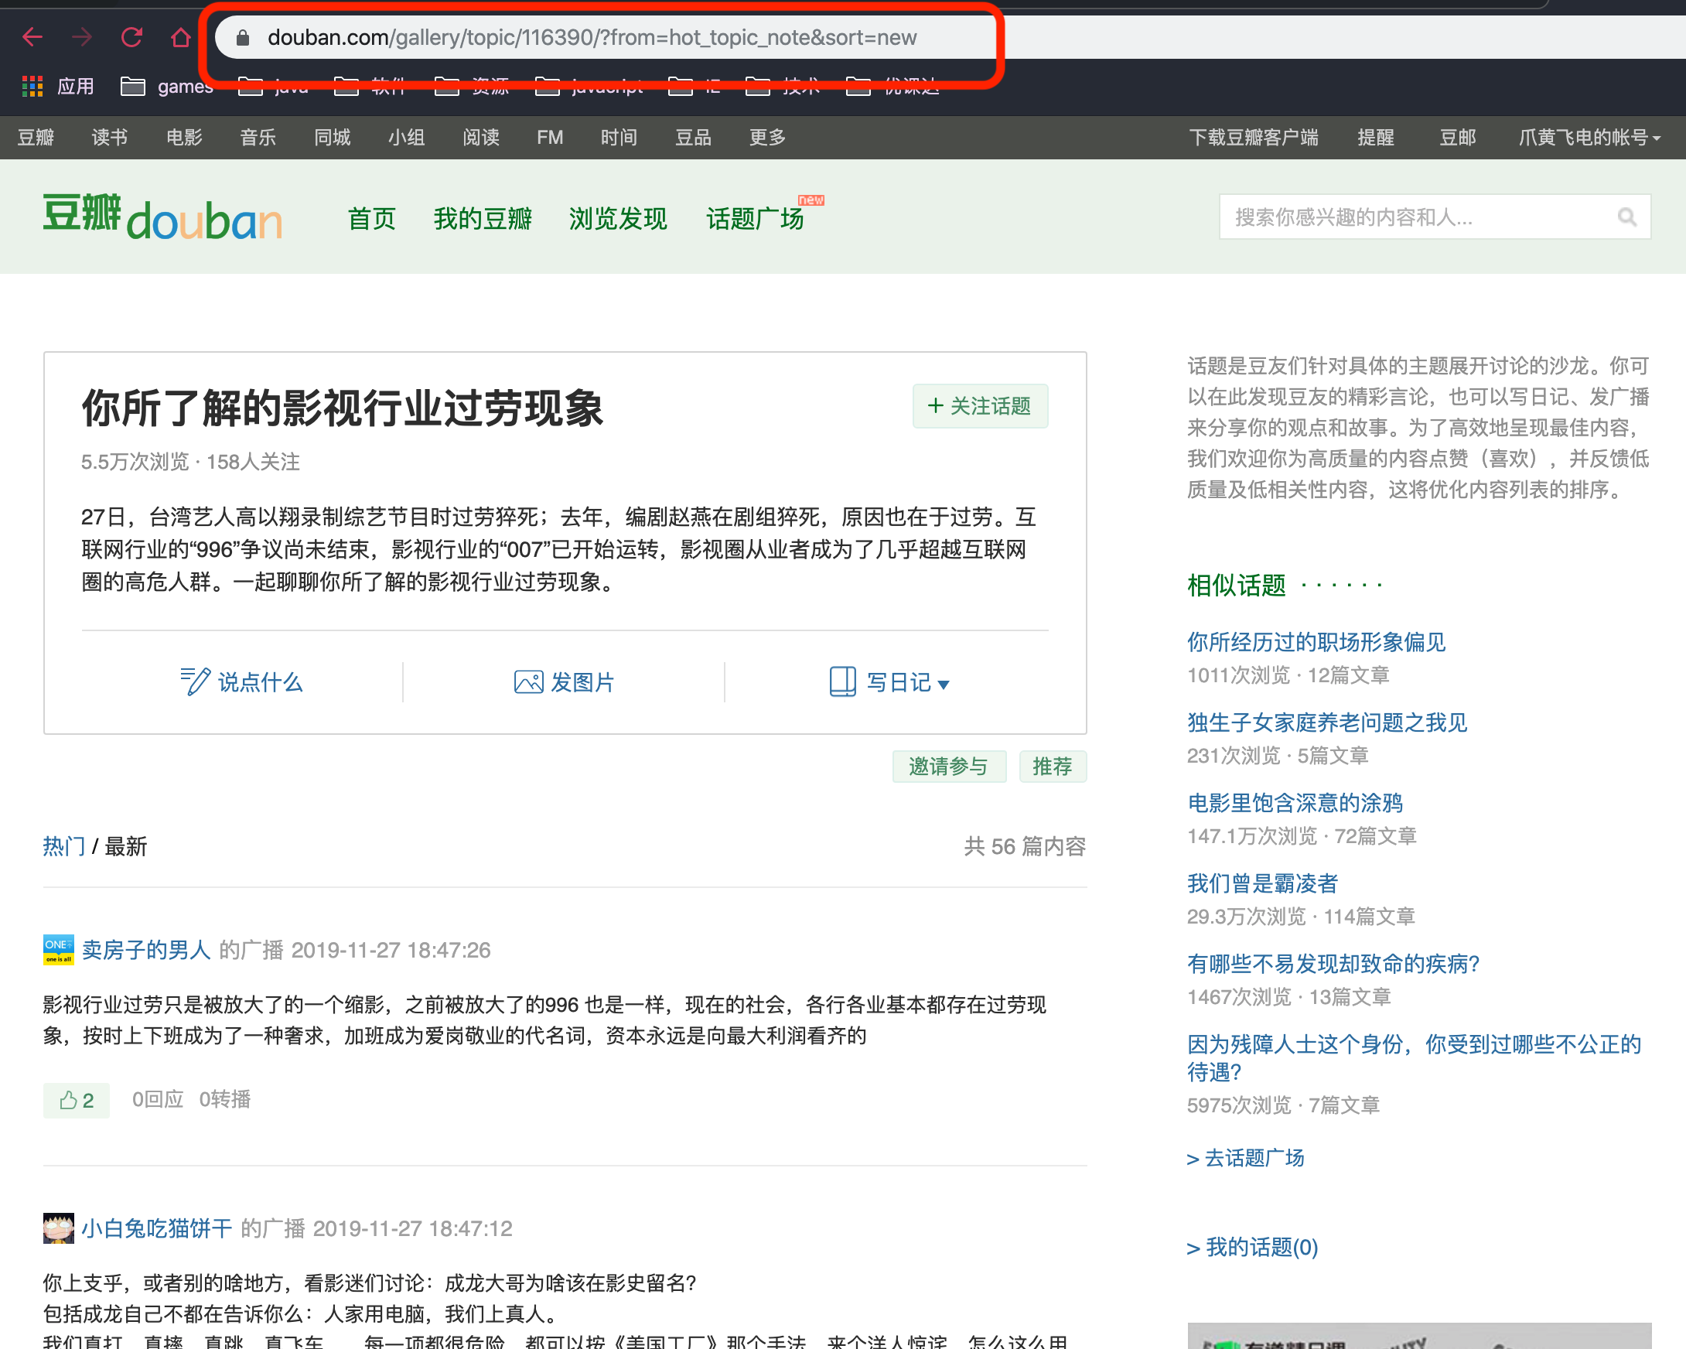Click the 关注话题 button

(x=980, y=406)
